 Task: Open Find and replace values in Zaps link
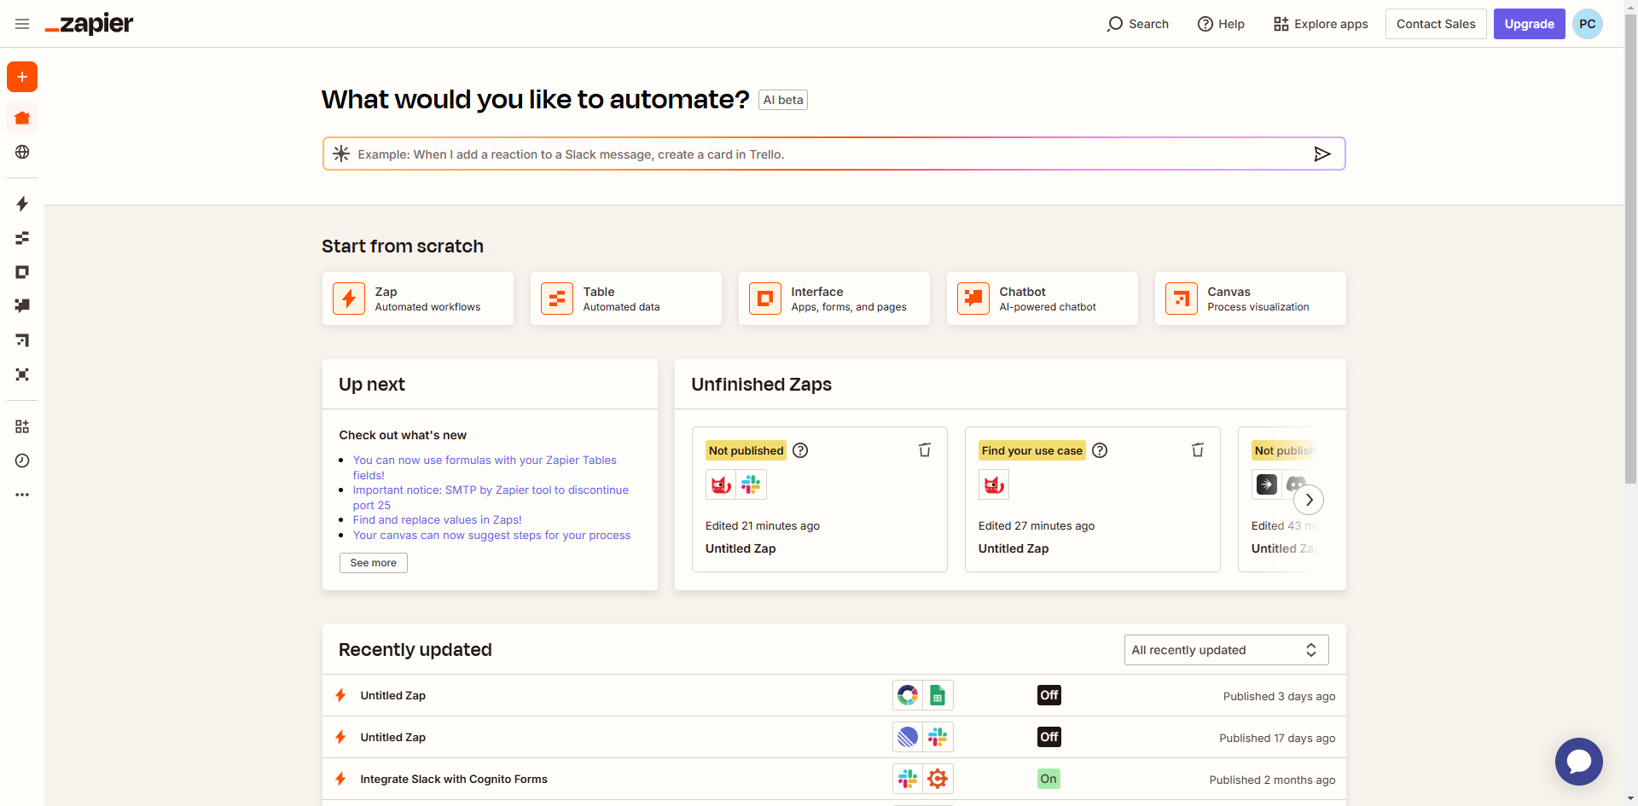coord(437,520)
